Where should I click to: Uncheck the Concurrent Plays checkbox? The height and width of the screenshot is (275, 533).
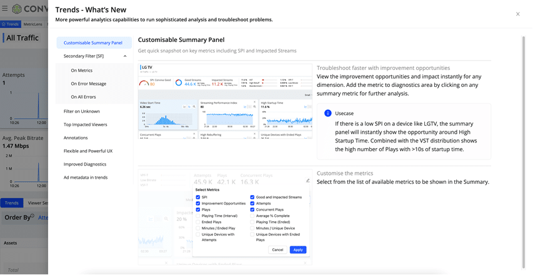[x=252, y=210]
